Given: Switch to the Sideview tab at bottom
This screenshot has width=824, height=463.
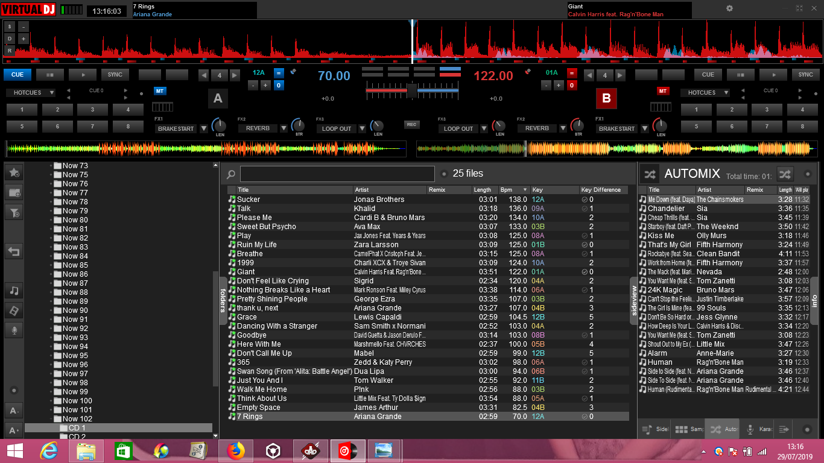Looking at the screenshot, I should click(x=654, y=429).
